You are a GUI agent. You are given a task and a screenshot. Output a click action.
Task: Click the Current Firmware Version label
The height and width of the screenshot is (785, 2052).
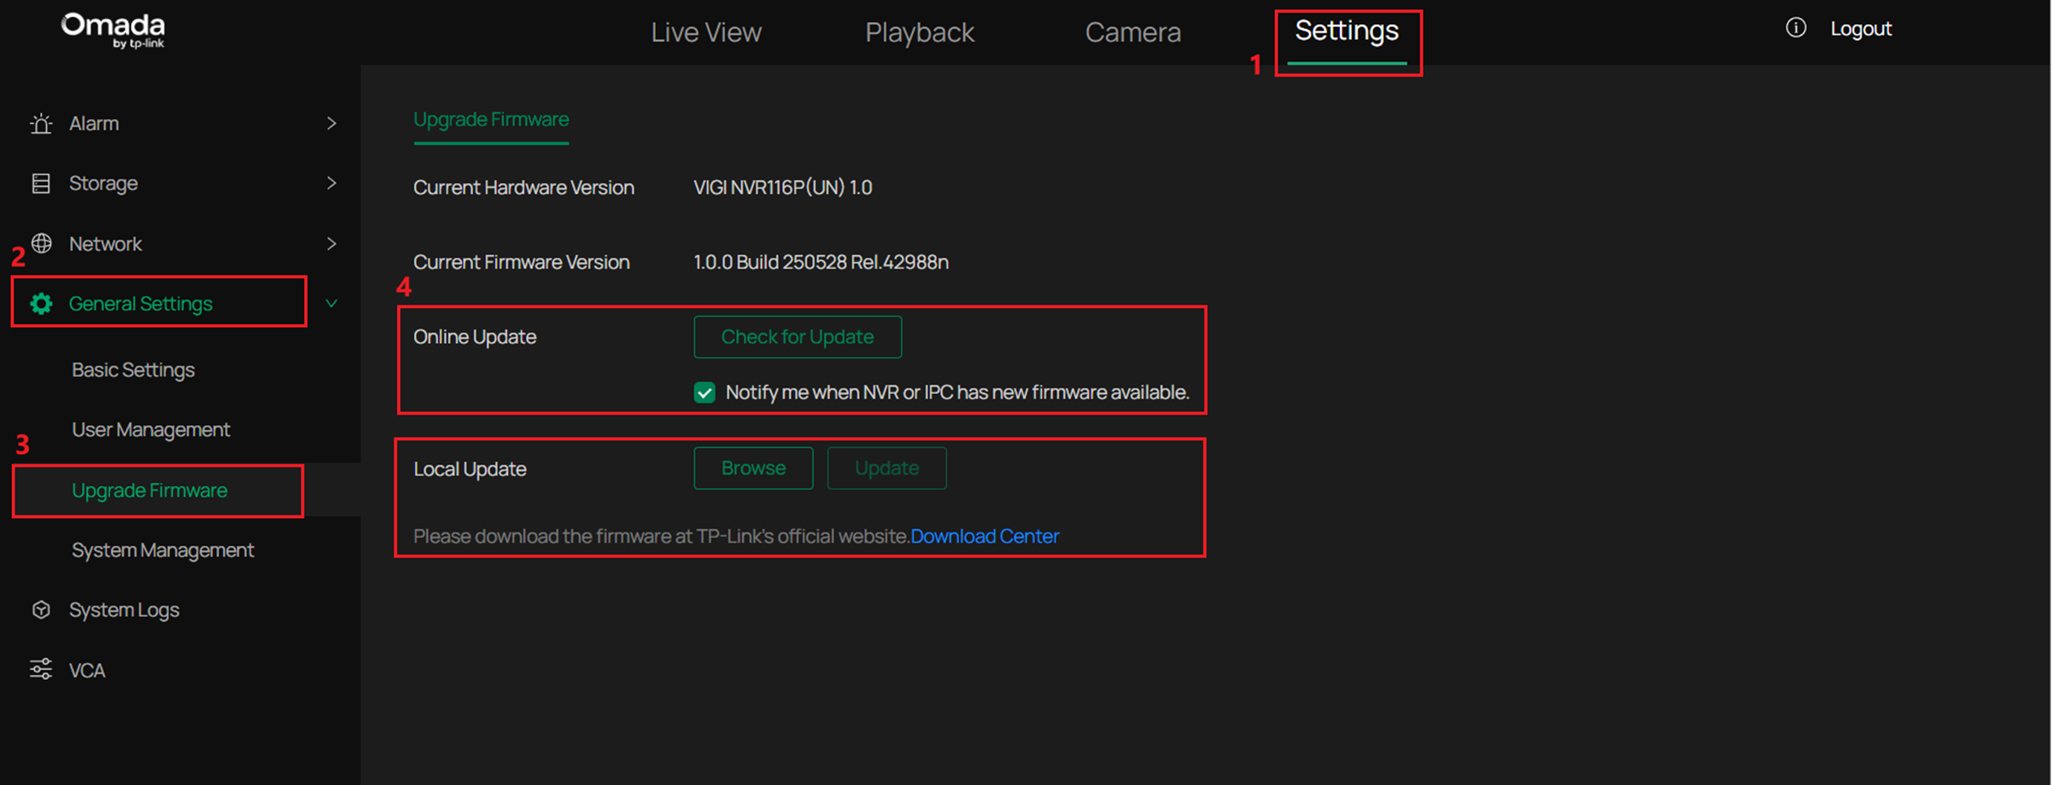tap(522, 263)
